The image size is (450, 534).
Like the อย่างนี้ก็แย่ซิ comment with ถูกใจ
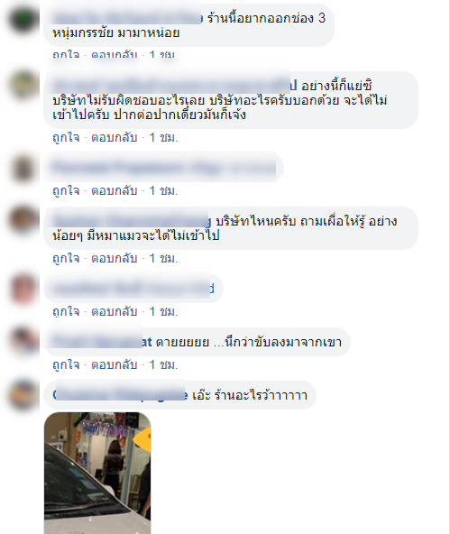coord(66,138)
